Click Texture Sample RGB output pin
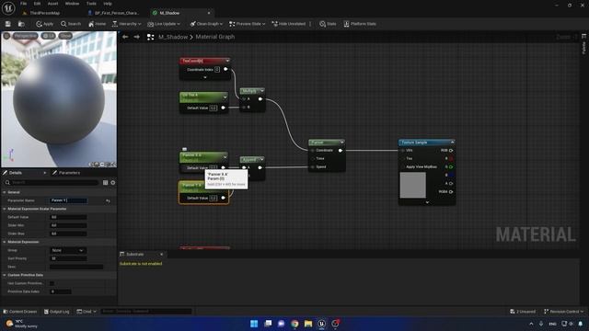The width and height of the screenshot is (589, 331). [451, 151]
